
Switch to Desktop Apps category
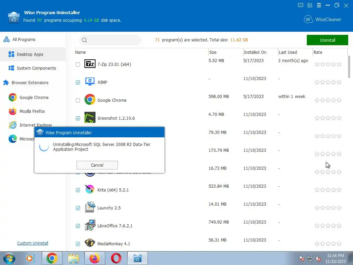(33, 54)
